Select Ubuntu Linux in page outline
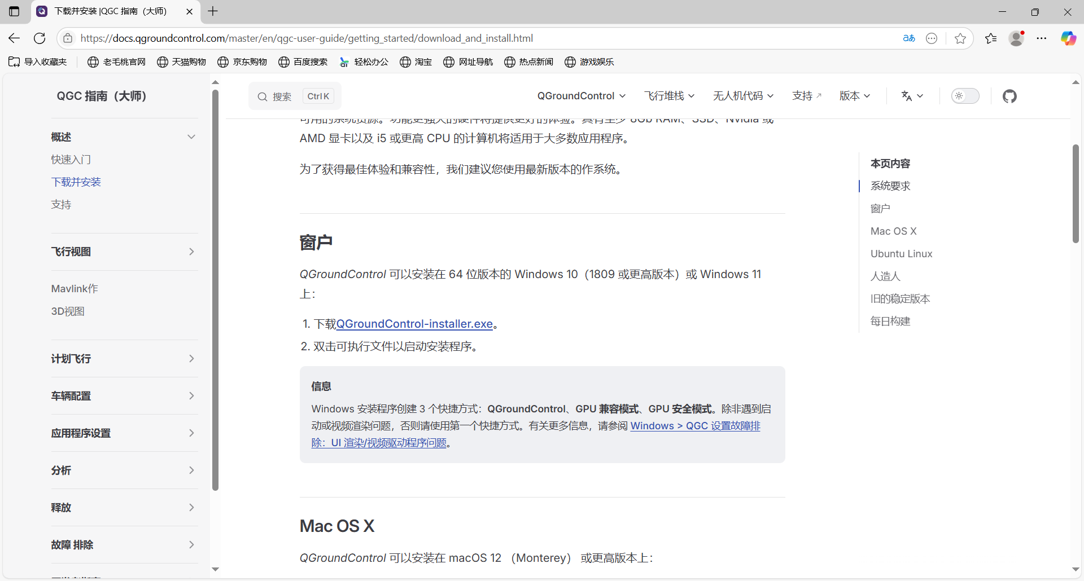The width and height of the screenshot is (1084, 581). [x=901, y=254]
